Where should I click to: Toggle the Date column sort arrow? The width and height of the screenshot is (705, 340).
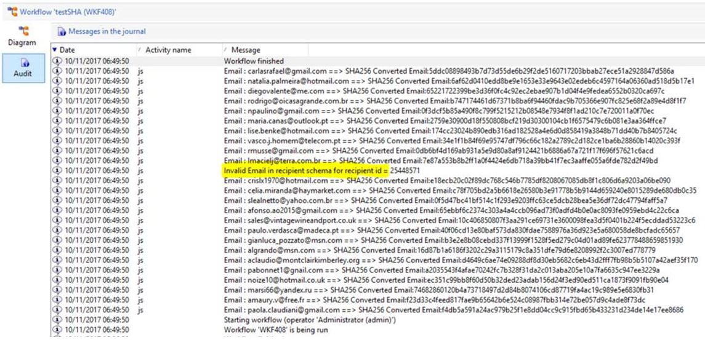55,50
